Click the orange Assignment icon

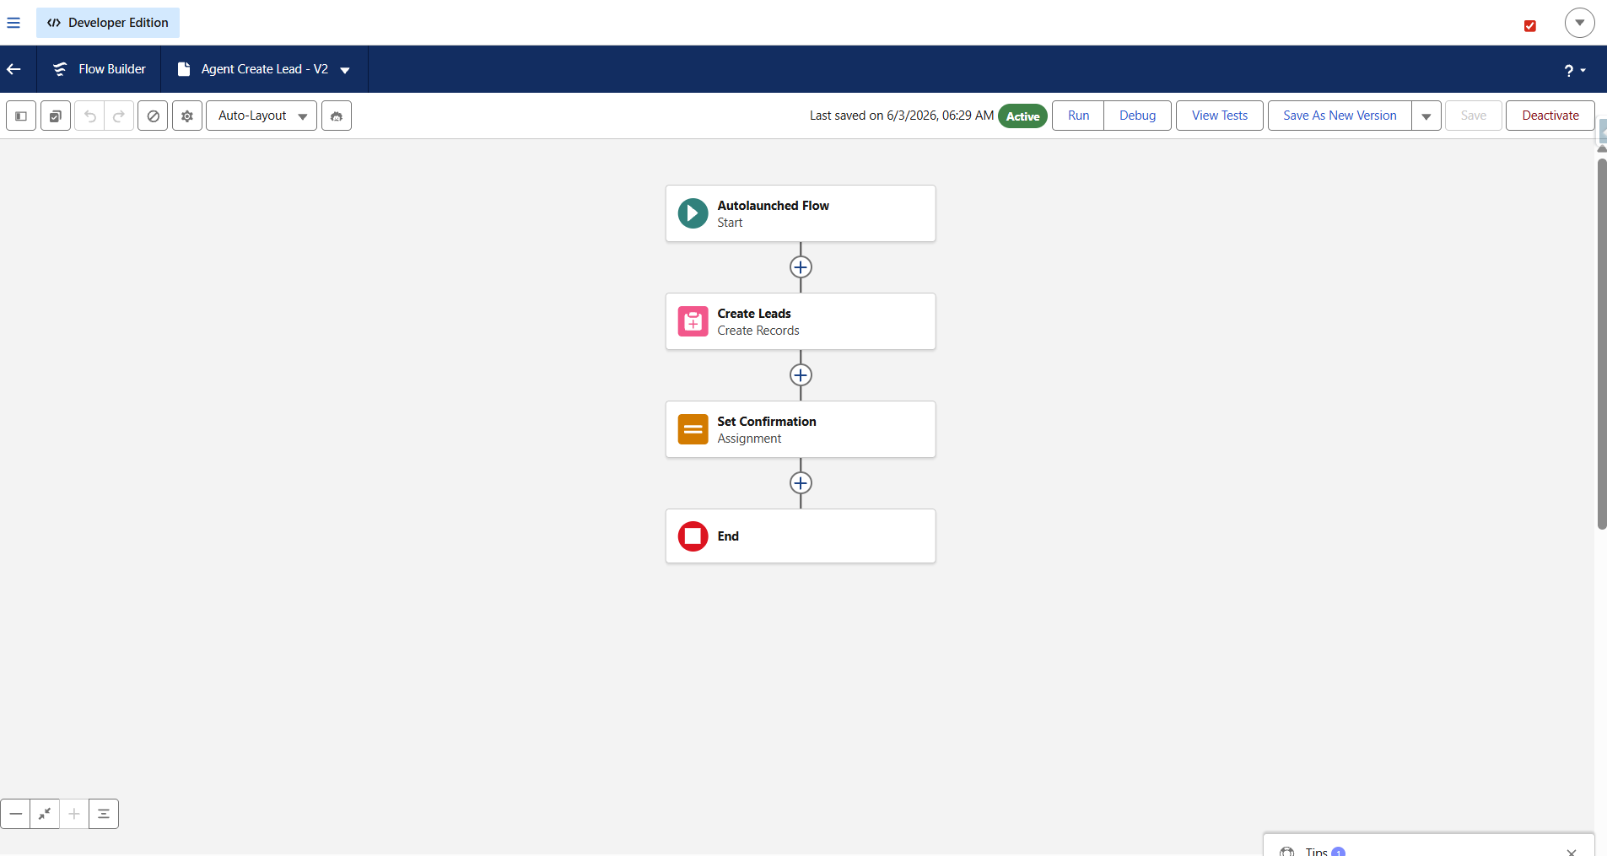[x=693, y=429]
